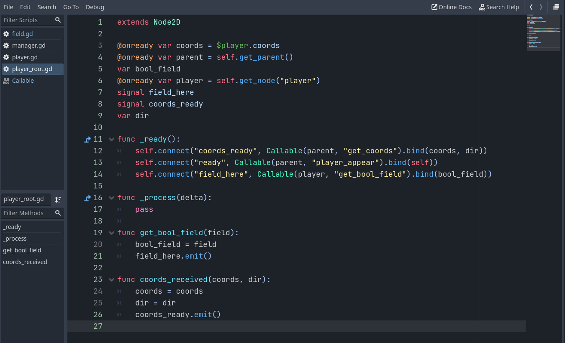Go to next edited document arrow
The width and height of the screenshot is (565, 343).
point(541,7)
